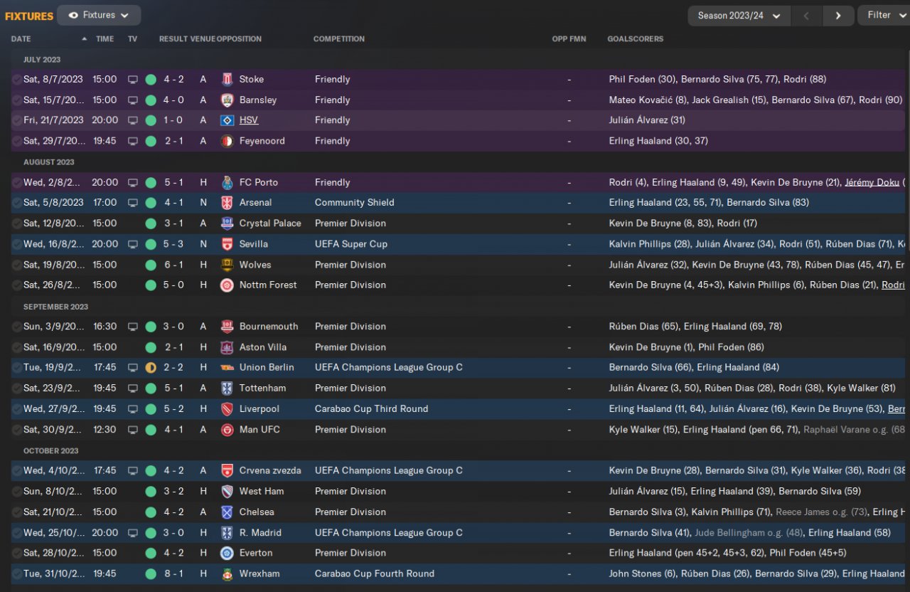Click the Arsenal club badge icon

tap(227, 203)
